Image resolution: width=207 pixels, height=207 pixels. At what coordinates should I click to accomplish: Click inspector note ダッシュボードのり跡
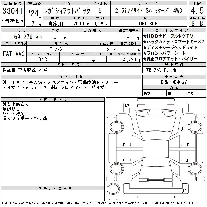point(25,118)
